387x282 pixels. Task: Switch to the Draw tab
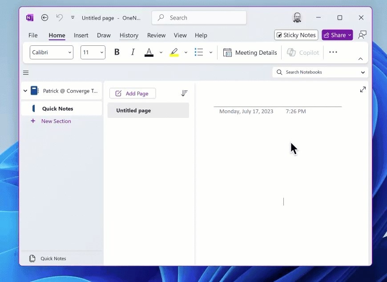tap(104, 35)
